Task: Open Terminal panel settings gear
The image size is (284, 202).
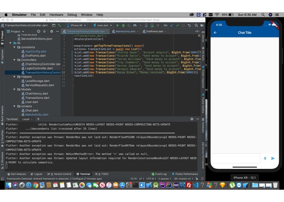Action: coord(192,119)
